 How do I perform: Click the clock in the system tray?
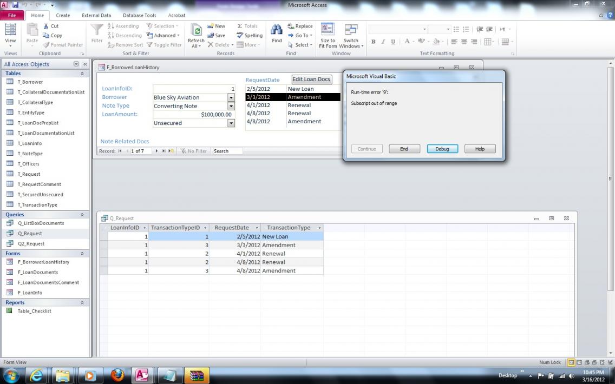tap(593, 375)
